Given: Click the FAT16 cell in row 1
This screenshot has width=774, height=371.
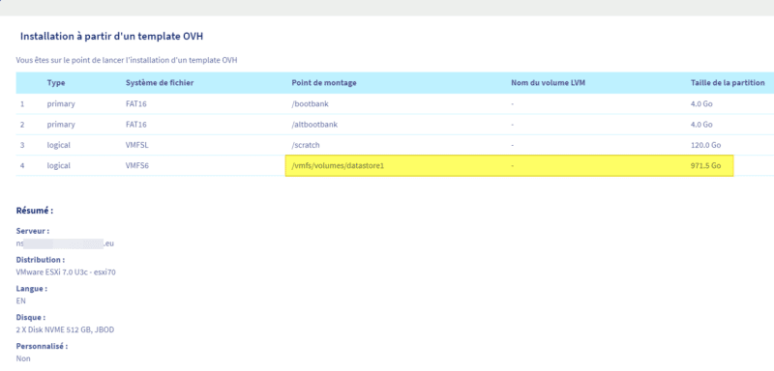Looking at the screenshot, I should click(x=136, y=104).
